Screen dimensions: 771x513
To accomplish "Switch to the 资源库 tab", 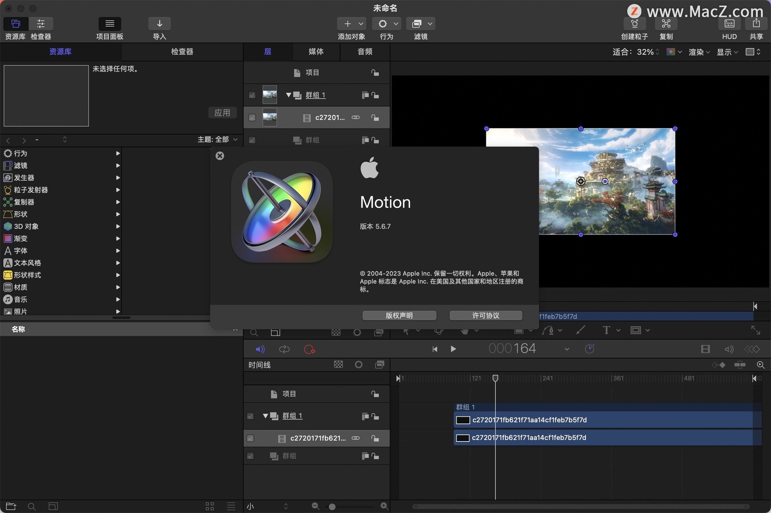I will coord(61,52).
